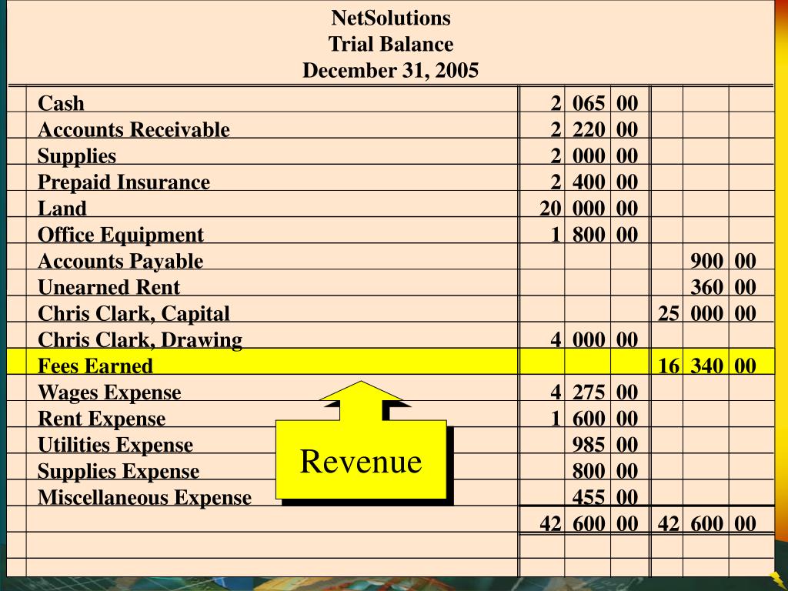Image resolution: width=788 pixels, height=591 pixels.
Task: Select the Miscellaneous Expense account name
Action: click(144, 498)
